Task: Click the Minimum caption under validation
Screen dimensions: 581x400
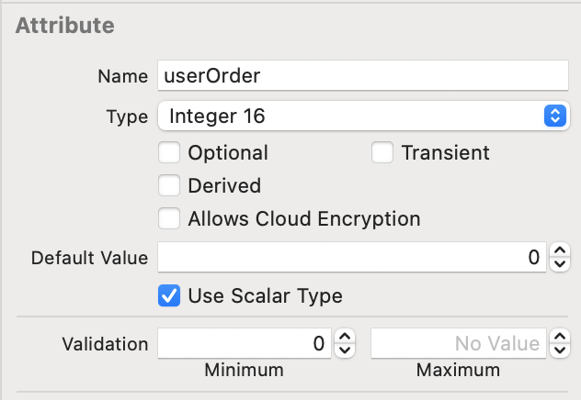Action: click(245, 370)
